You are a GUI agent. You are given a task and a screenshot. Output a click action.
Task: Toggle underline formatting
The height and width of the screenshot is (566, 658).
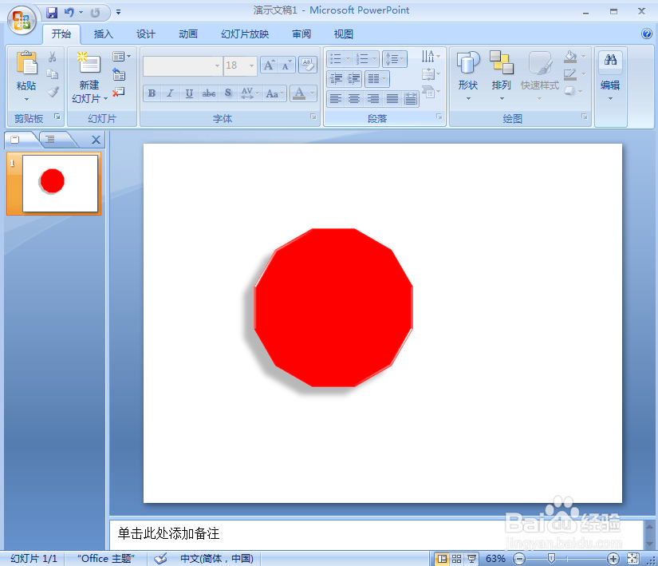click(x=189, y=93)
